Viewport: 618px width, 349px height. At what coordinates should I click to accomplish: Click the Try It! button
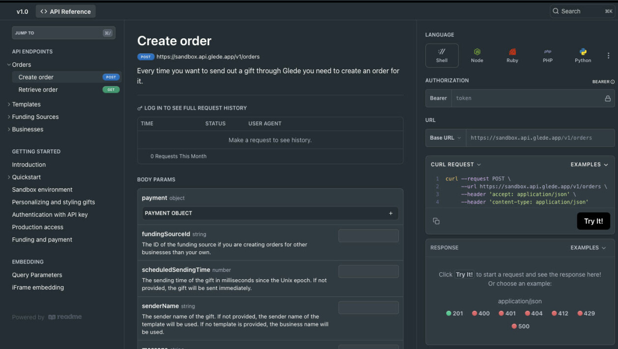(593, 221)
